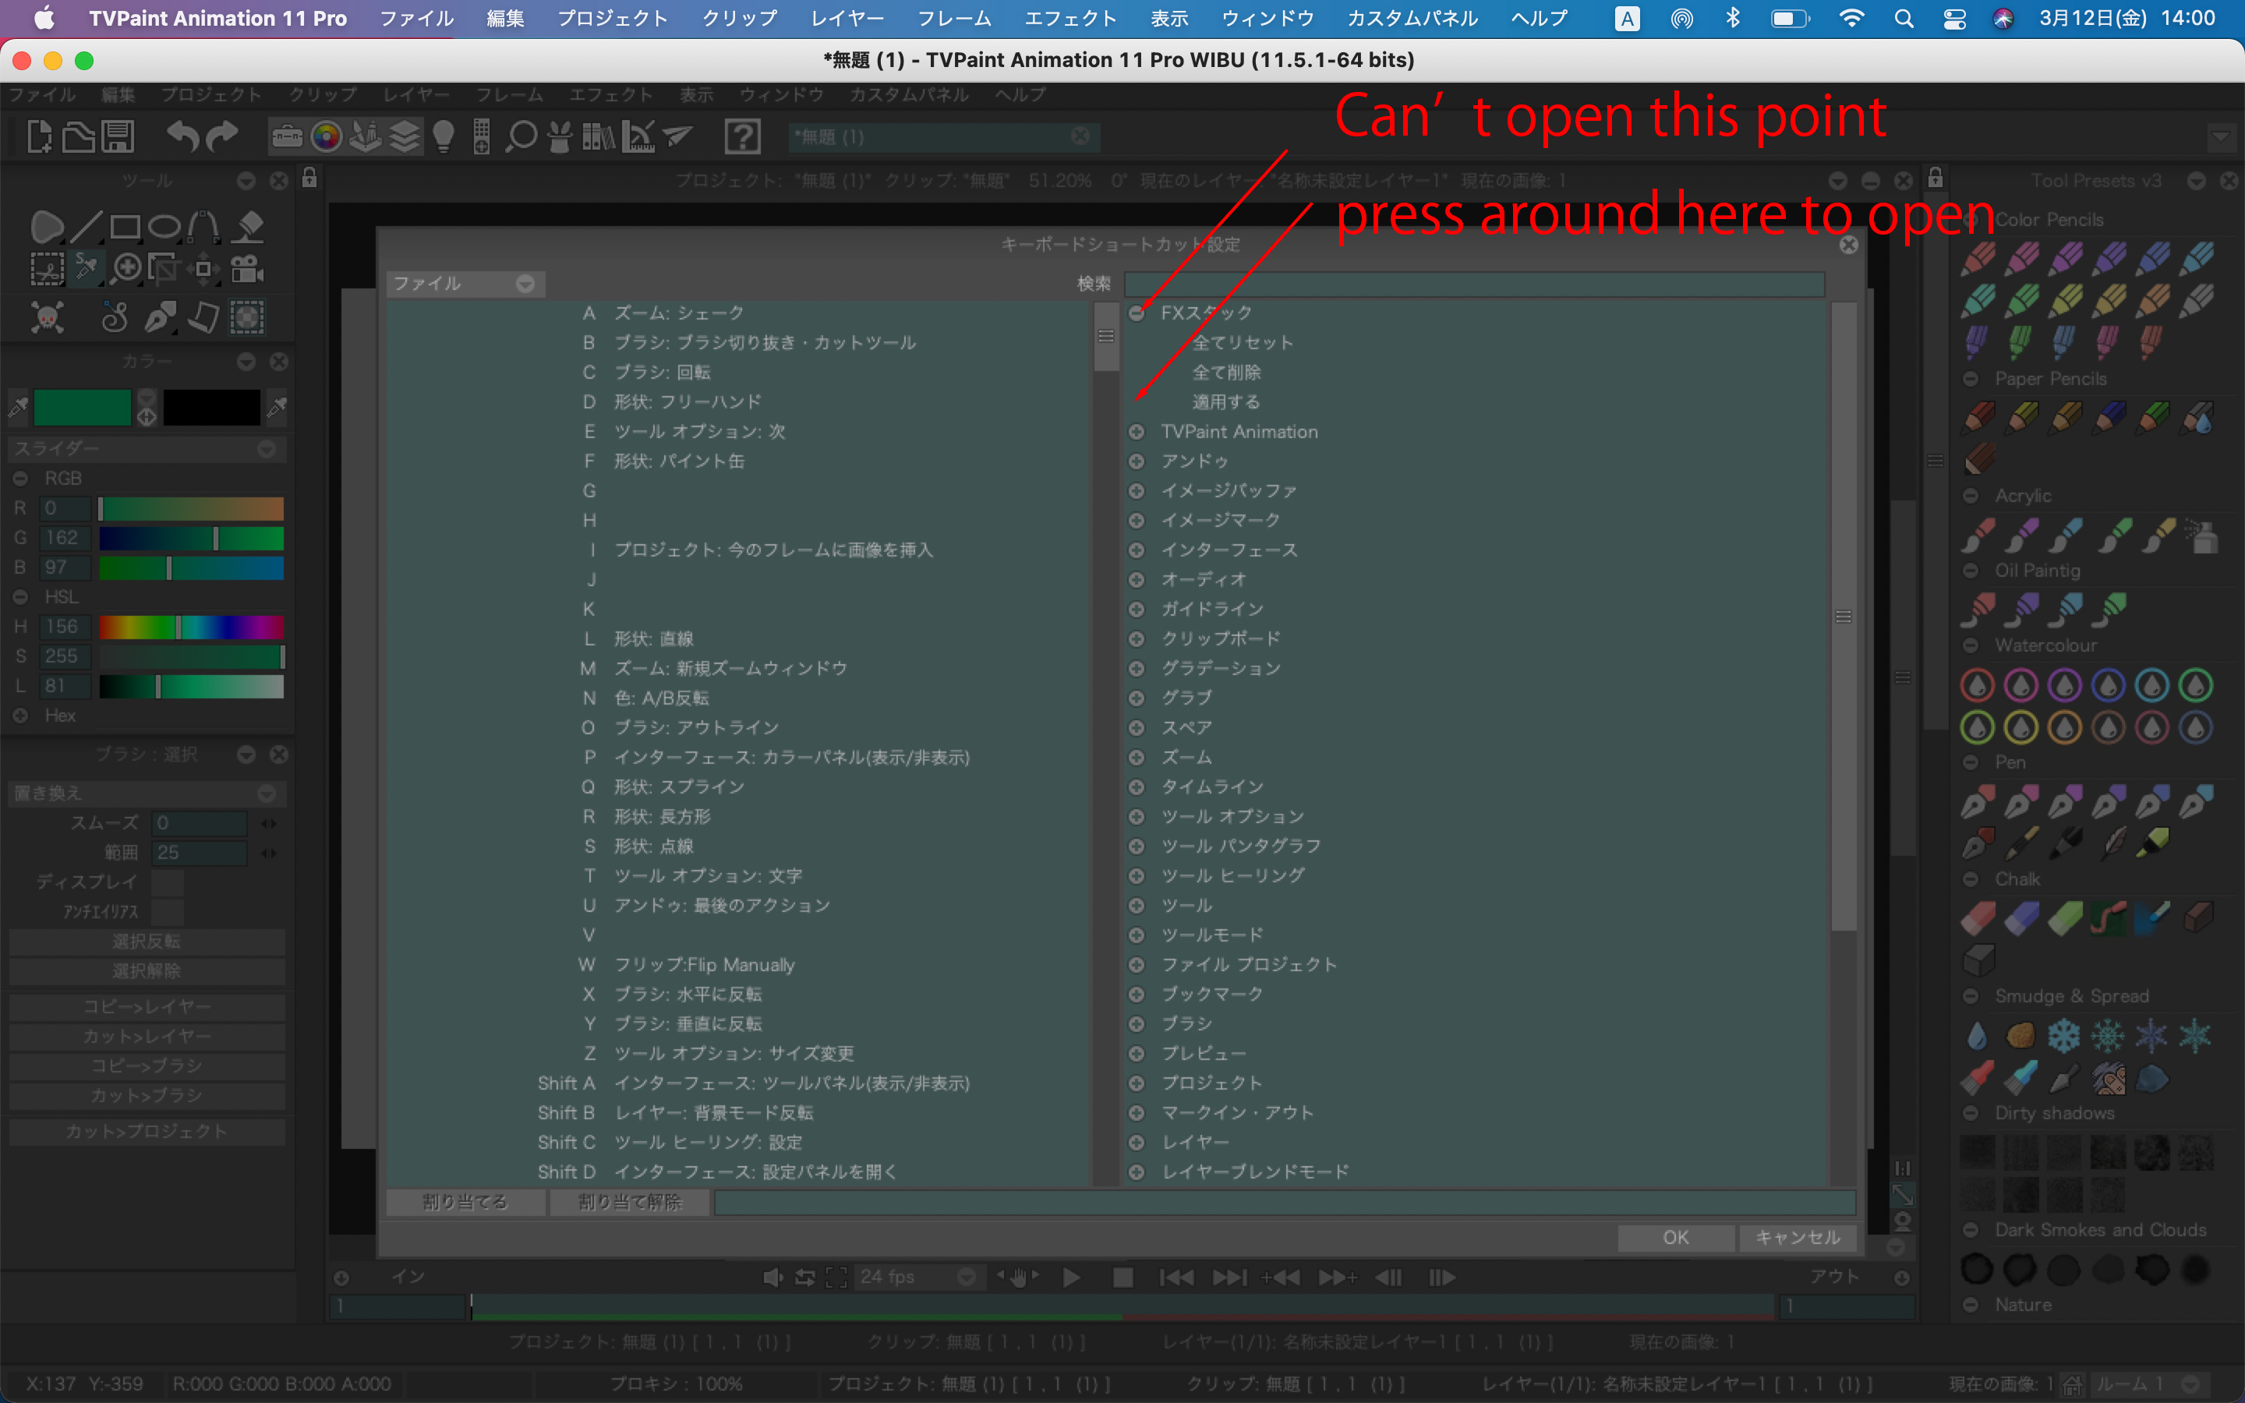Image resolution: width=2245 pixels, height=1403 pixels.
Task: Open the エフェクト menu in app window
Action: [x=610, y=94]
